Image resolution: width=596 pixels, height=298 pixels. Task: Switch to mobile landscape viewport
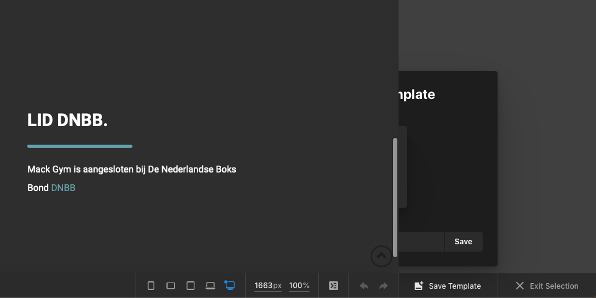pos(171,286)
